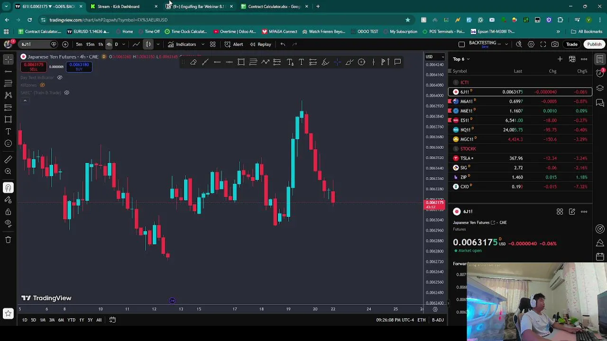Click the Alert button
Screen dimensions: 607x341
(x=234, y=44)
